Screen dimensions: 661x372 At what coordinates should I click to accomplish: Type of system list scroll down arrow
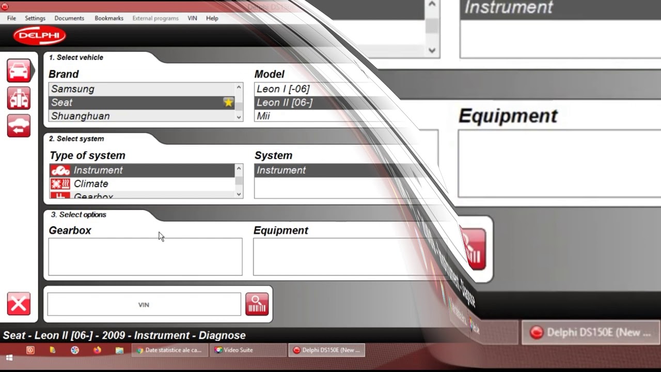pos(239,194)
